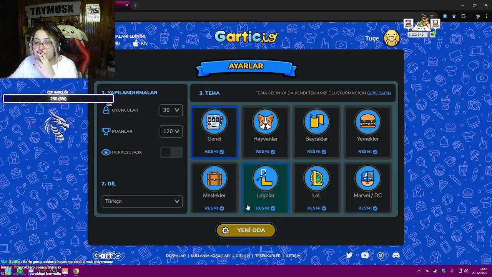Open Gartic's Instagram icon
This screenshot has width=492, height=277.
click(x=381, y=255)
